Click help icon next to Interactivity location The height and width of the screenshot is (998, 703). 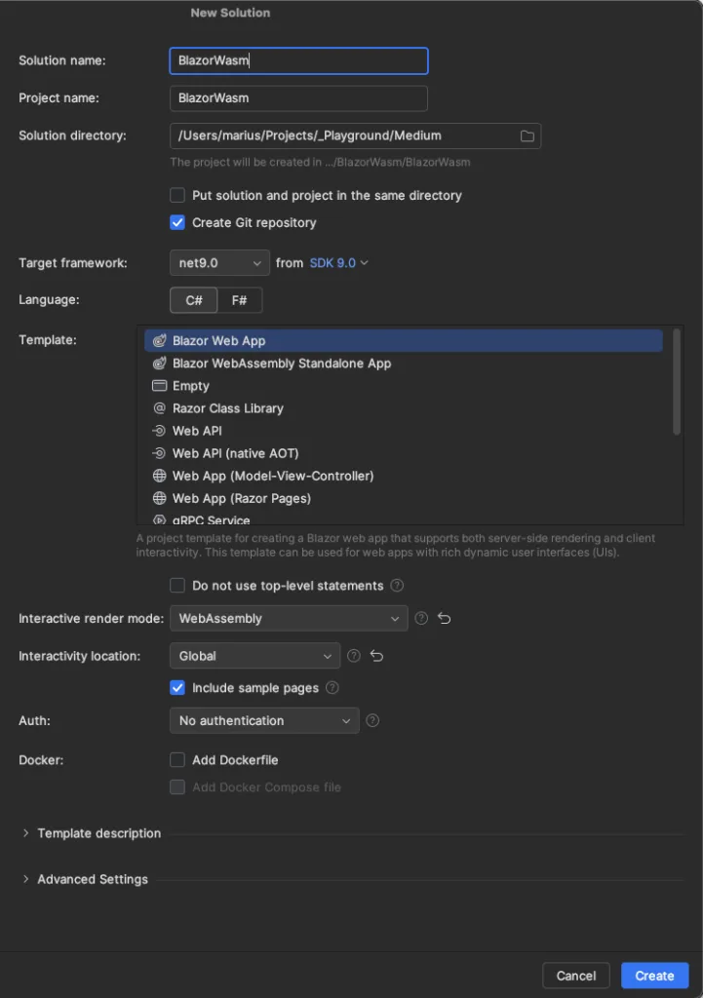353,656
